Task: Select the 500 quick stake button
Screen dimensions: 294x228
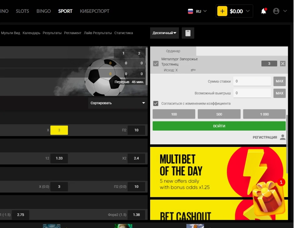Action: 219,114
